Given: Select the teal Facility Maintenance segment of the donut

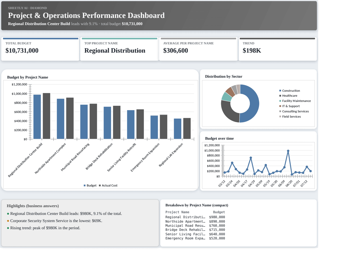Looking at the screenshot, I should [x=227, y=97].
